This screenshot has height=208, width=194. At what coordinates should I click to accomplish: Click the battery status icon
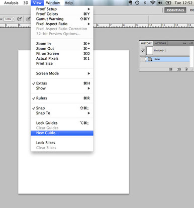point(168,3)
